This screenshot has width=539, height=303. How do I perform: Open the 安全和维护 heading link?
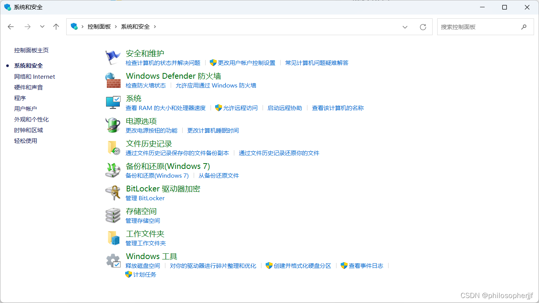(145, 53)
